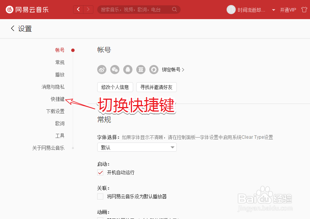The width and height of the screenshot is (310, 219).
Task: Open the 默认 font selection dropdown
Action: click(137, 147)
